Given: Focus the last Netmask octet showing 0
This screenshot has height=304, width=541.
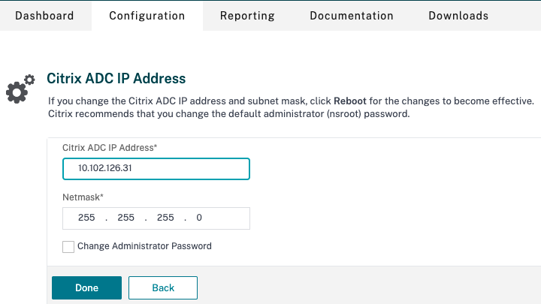Looking at the screenshot, I should pyautogui.click(x=199, y=218).
